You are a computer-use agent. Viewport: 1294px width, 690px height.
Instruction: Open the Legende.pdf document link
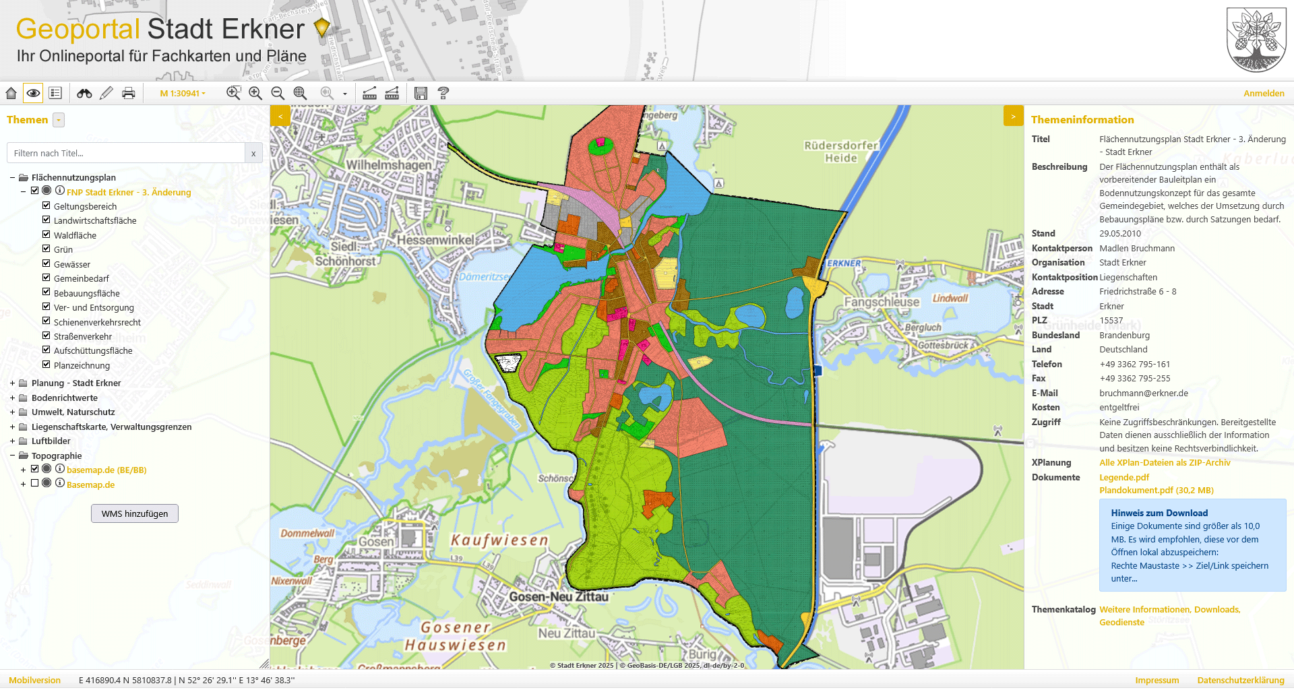[1123, 477]
